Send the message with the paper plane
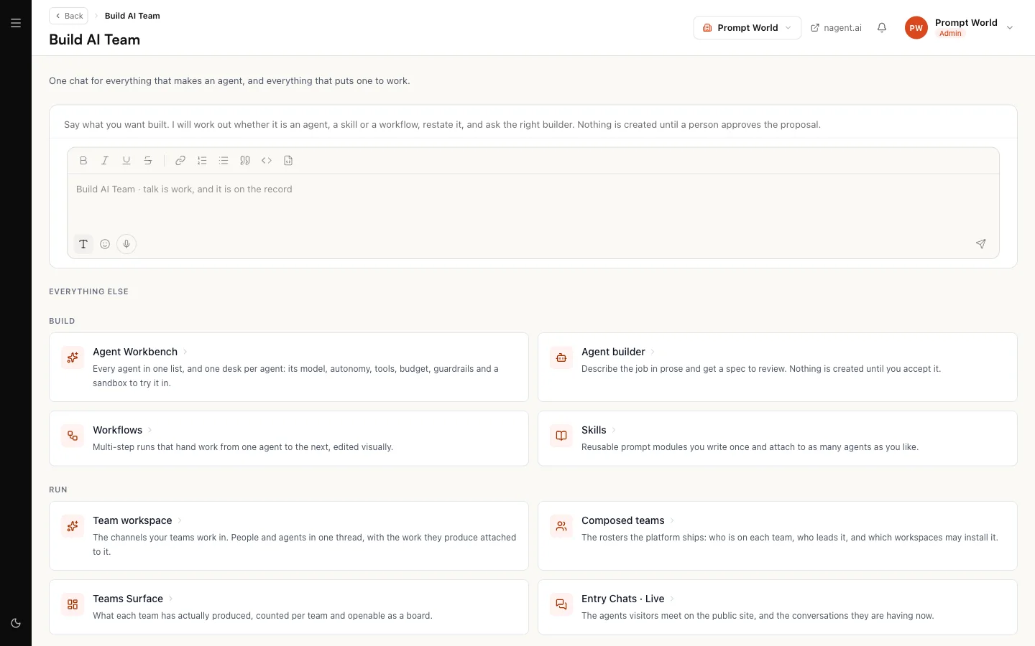The image size is (1035, 646). click(x=981, y=244)
